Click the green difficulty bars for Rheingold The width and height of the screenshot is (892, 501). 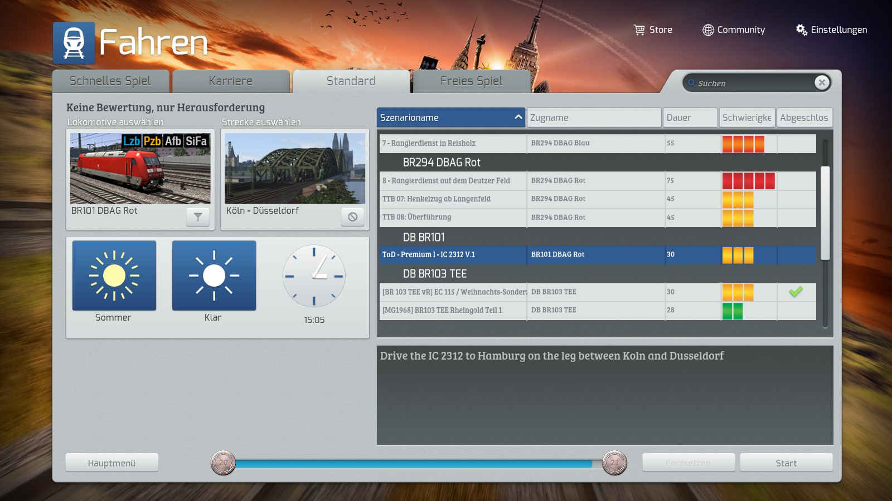tap(733, 311)
